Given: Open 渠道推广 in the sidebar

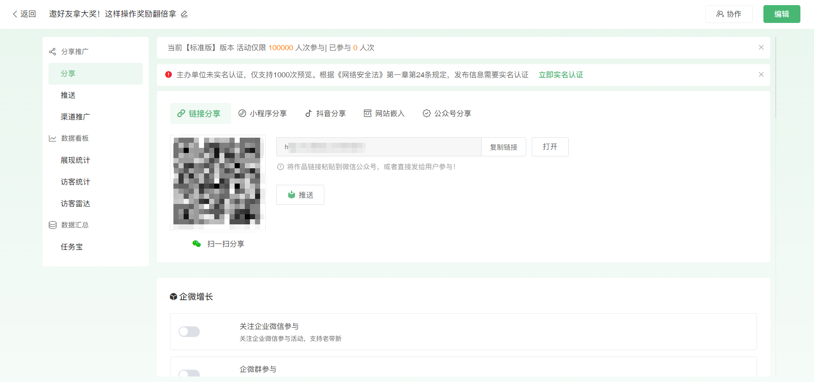Looking at the screenshot, I should pyautogui.click(x=75, y=117).
